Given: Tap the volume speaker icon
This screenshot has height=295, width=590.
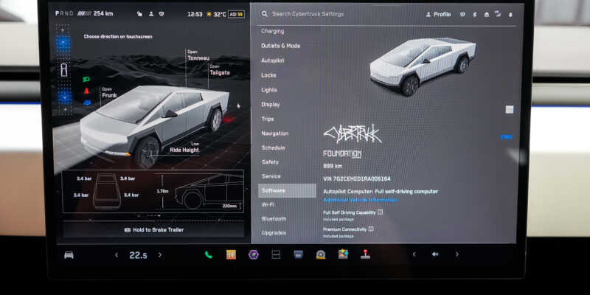Looking at the screenshot, I should point(435,254).
